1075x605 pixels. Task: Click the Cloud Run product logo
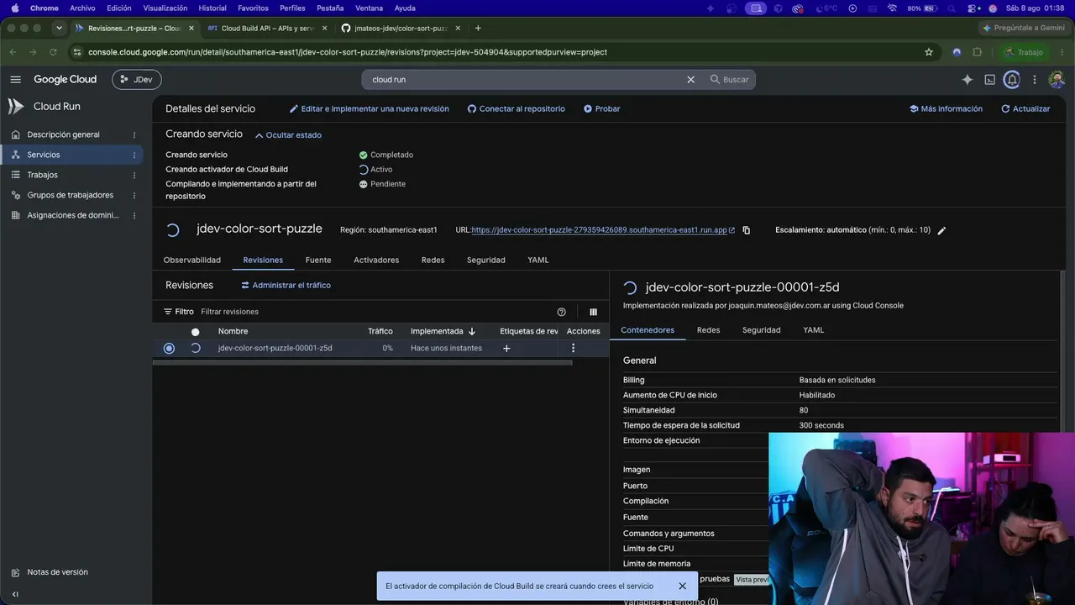click(x=16, y=107)
